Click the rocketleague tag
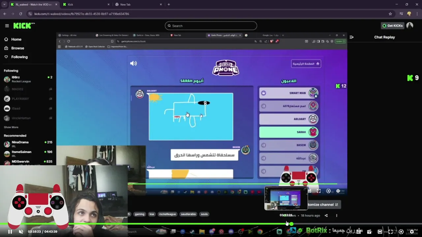The width and height of the screenshot is (422, 237). 167,214
